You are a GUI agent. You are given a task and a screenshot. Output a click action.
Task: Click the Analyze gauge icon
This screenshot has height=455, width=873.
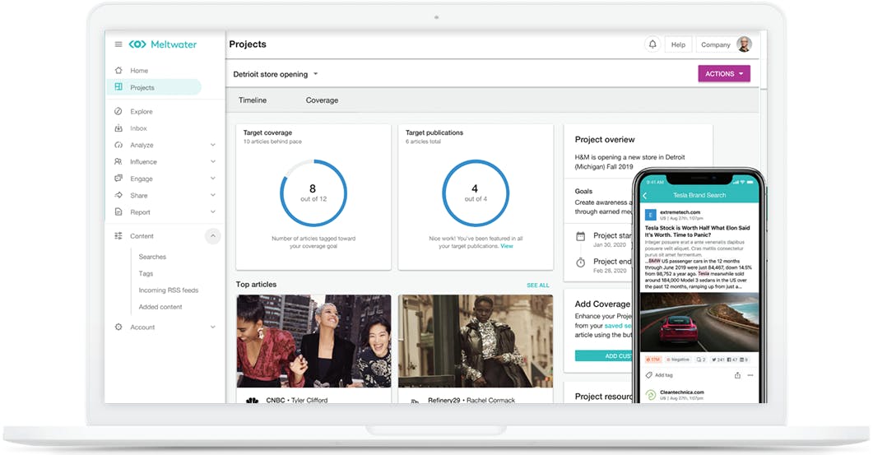(118, 145)
